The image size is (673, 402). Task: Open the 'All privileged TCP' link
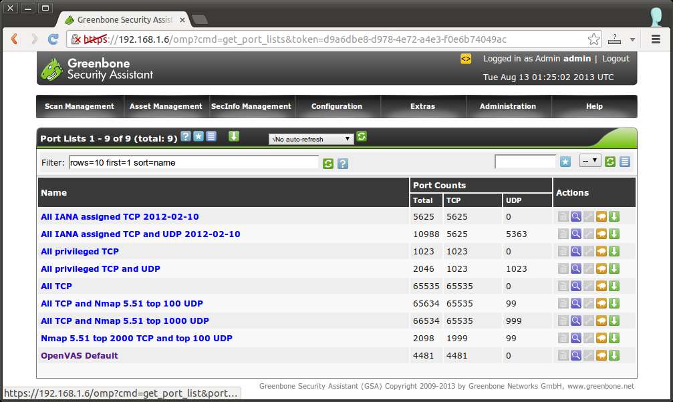tap(80, 251)
